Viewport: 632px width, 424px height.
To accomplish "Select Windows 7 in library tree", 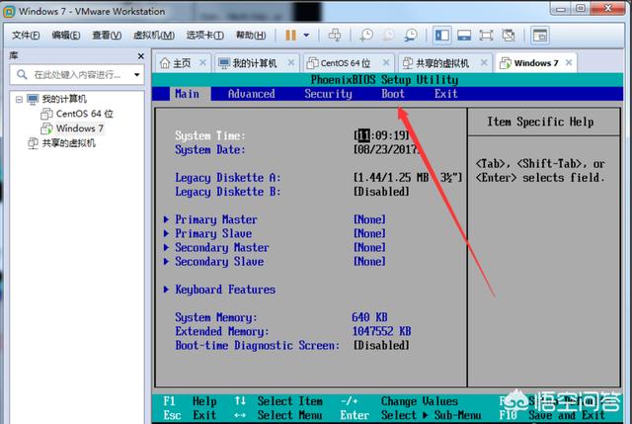I will coord(80,128).
